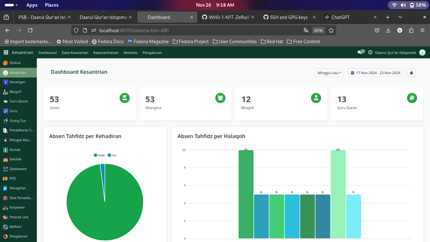Image resolution: width=430 pixels, height=242 pixels.
Task: Open the Data Kesantrian menu
Action: [x=75, y=52]
